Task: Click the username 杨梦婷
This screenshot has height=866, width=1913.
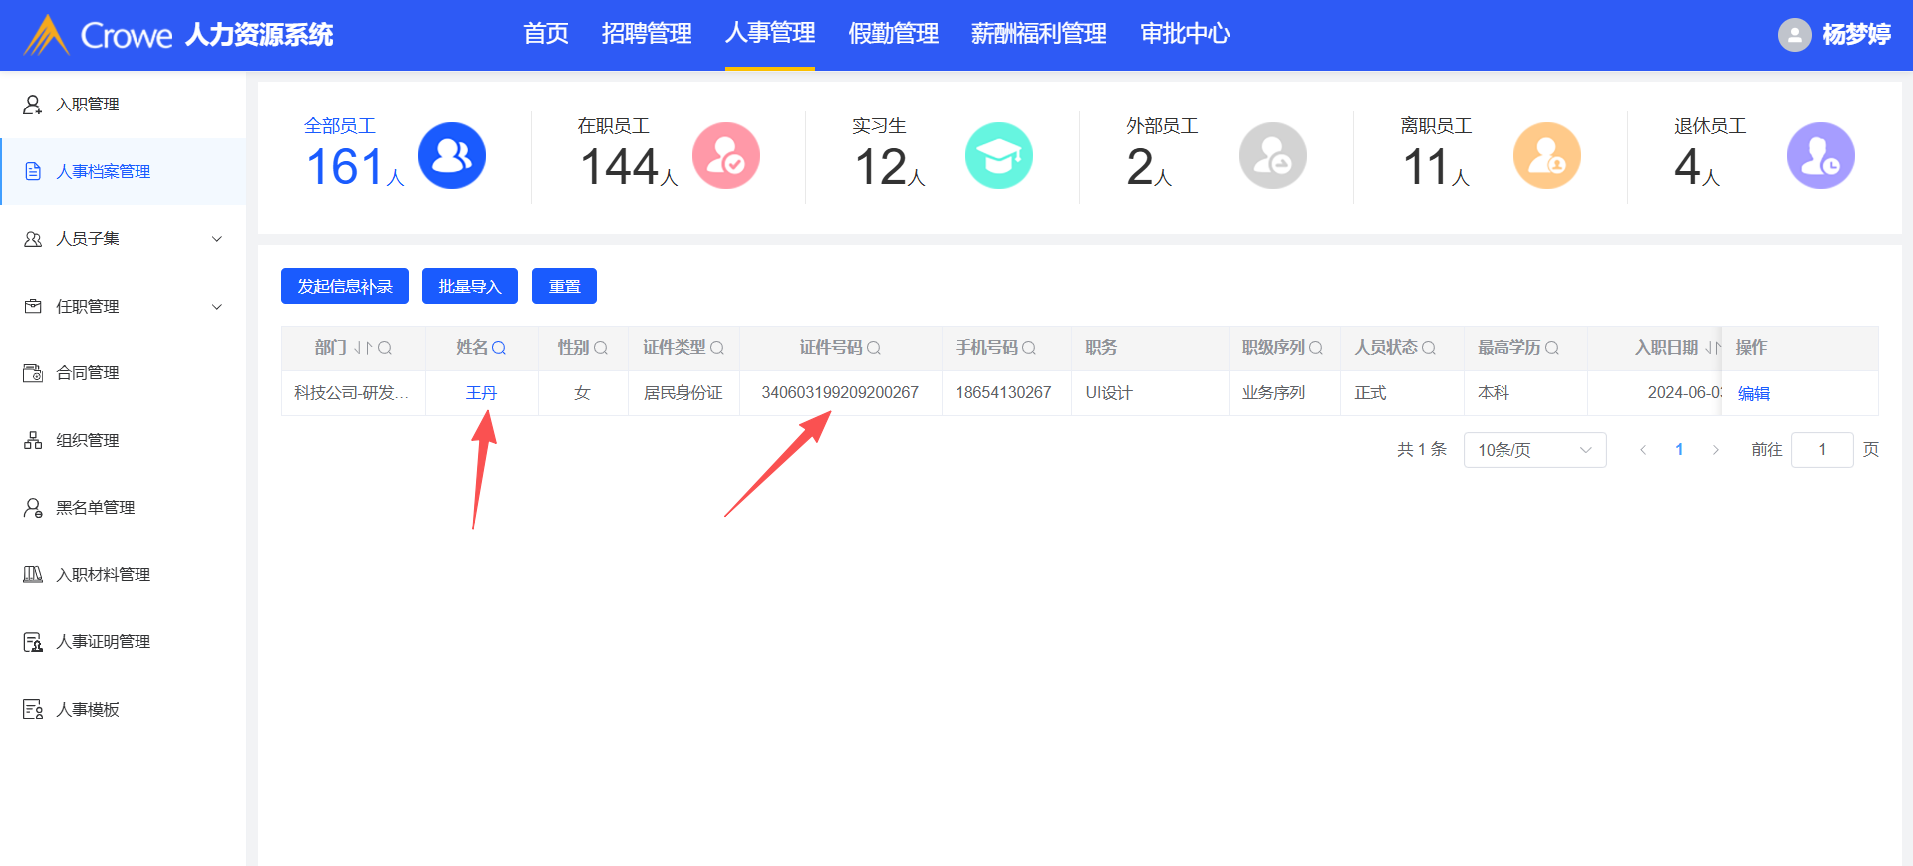Action: tap(1857, 35)
